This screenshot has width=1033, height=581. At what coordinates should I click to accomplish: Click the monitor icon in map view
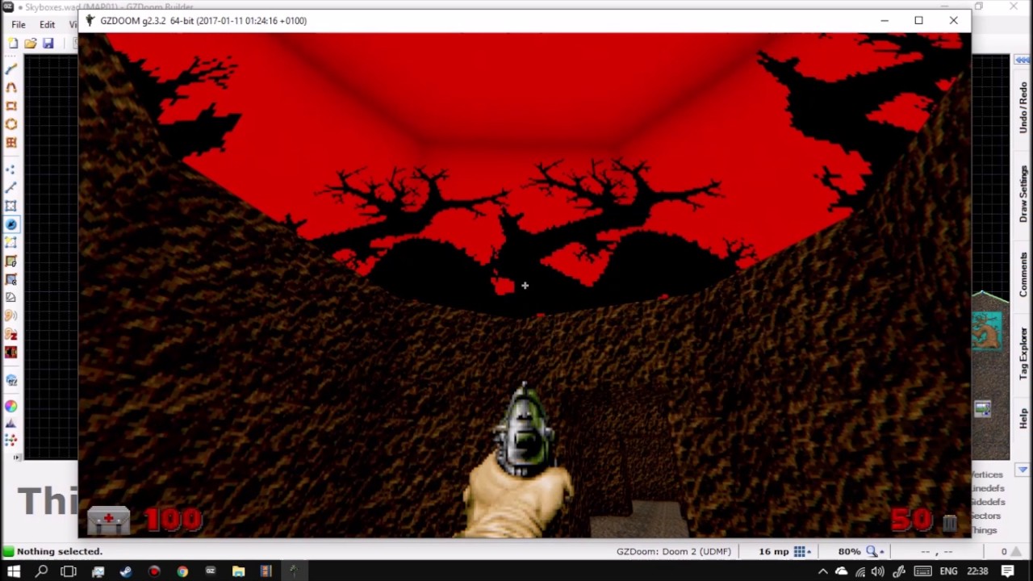point(982,409)
